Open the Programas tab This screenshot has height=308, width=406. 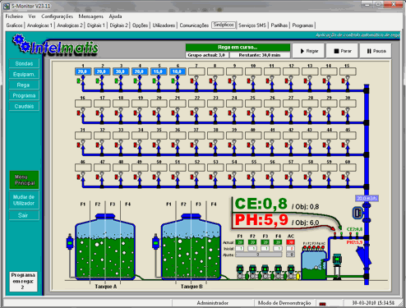click(302, 25)
